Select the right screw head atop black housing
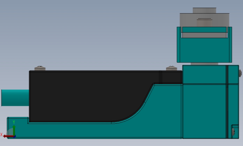 (171, 68)
